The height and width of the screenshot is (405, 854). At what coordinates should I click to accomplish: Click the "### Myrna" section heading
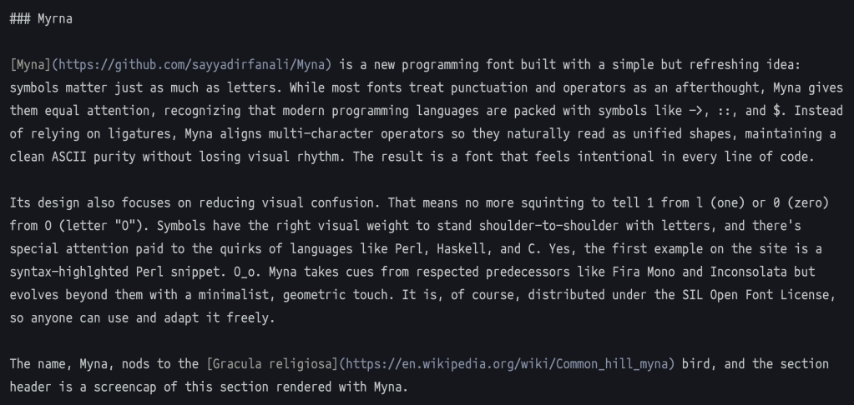pyautogui.click(x=41, y=18)
